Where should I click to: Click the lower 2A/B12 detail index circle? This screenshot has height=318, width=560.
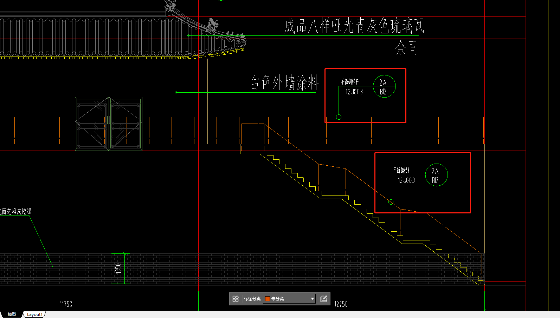pos(436,175)
